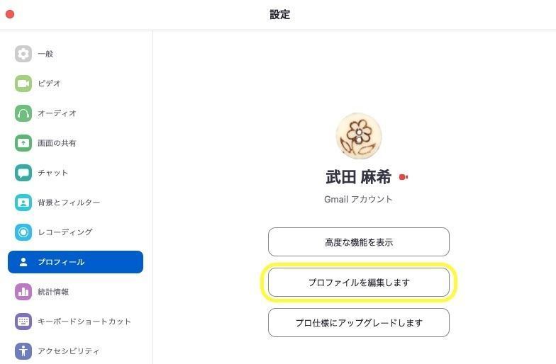This screenshot has height=364, width=556.
Task: Click プロ仕様にアップグレードします button
Action: [x=359, y=323]
